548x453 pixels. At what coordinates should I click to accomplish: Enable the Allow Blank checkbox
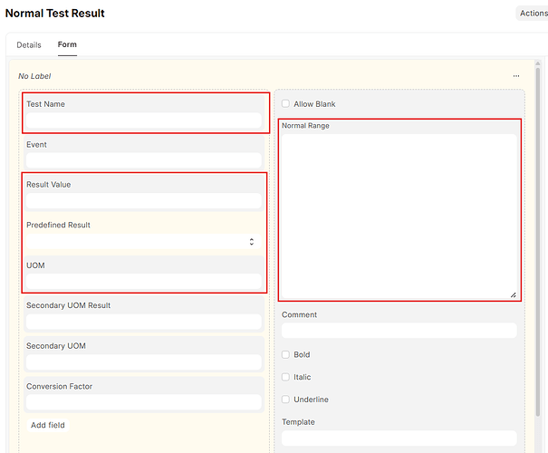pos(286,104)
